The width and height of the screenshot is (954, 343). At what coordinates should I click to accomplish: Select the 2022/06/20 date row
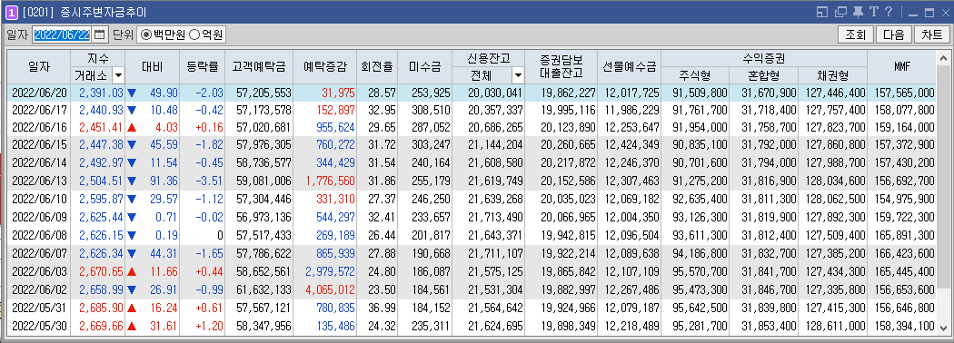click(472, 93)
